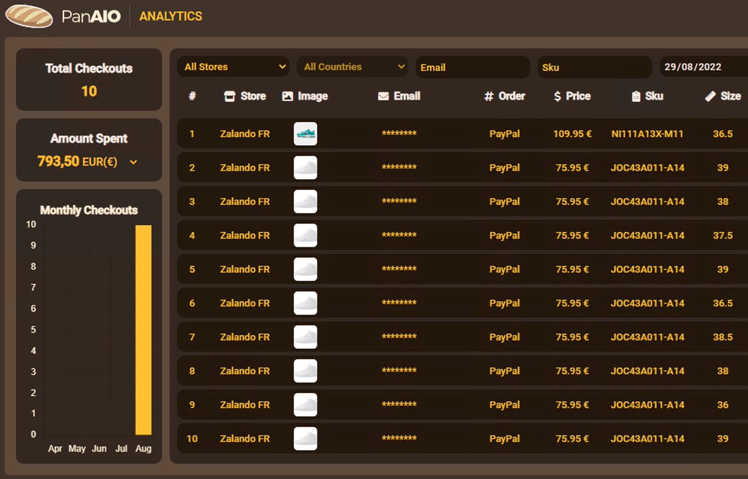Click the 75.95 € price in row 6
The height and width of the screenshot is (479, 748).
(572, 303)
